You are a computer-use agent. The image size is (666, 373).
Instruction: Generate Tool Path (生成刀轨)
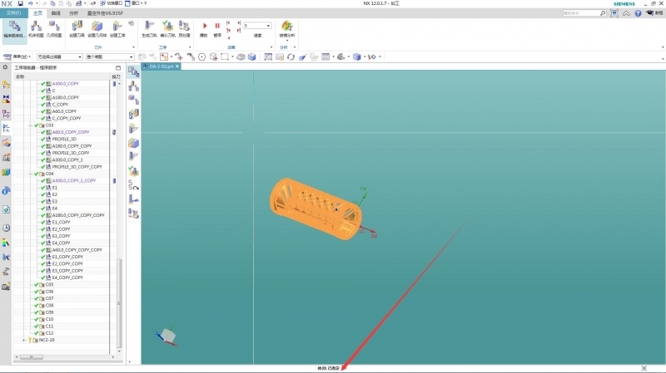(x=149, y=30)
